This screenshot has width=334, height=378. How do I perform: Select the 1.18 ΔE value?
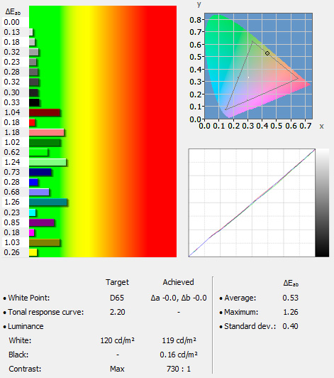(x=12, y=132)
